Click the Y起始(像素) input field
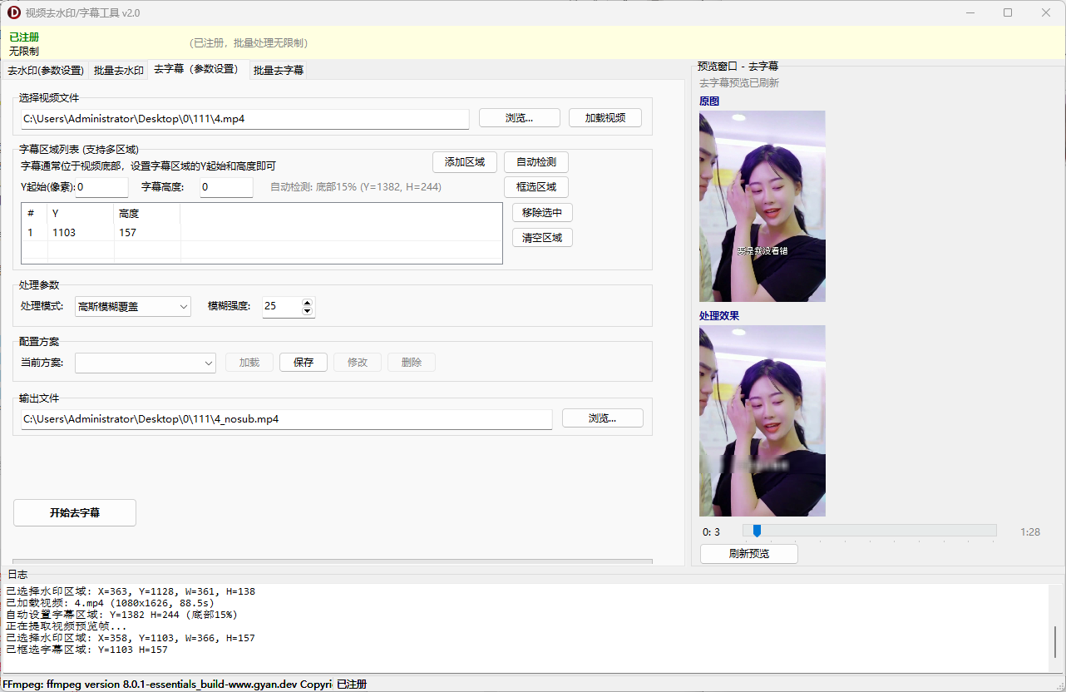Viewport: 1066px width, 692px height. pos(101,188)
